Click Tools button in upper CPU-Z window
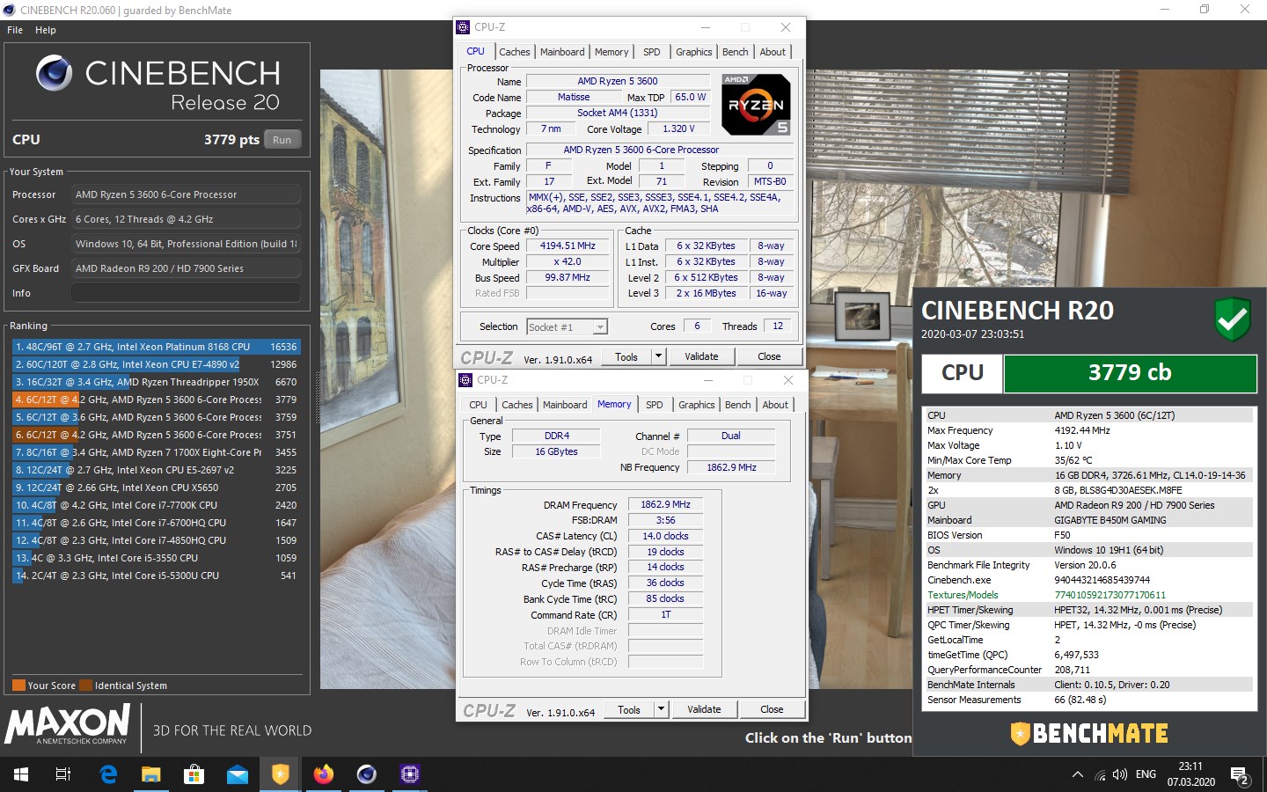Viewport: 1267px width, 792px height. click(626, 356)
